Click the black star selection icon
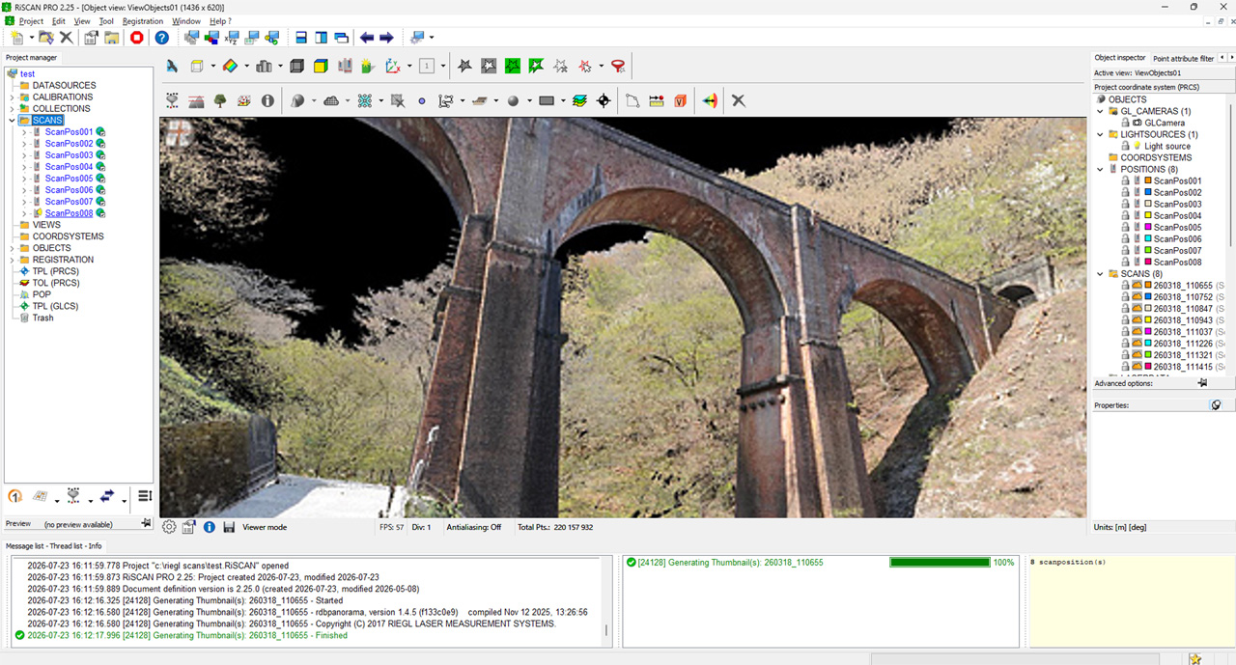 pos(464,67)
